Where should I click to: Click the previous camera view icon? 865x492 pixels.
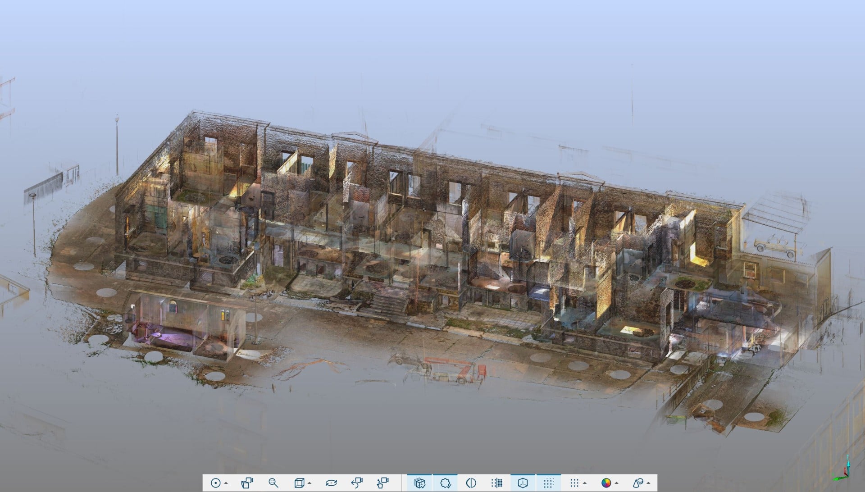pos(356,483)
